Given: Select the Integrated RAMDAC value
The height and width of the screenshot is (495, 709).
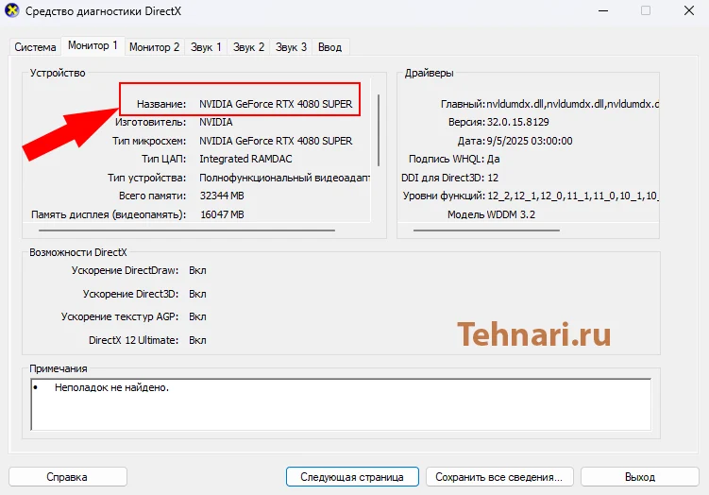Looking at the screenshot, I should point(245,159).
